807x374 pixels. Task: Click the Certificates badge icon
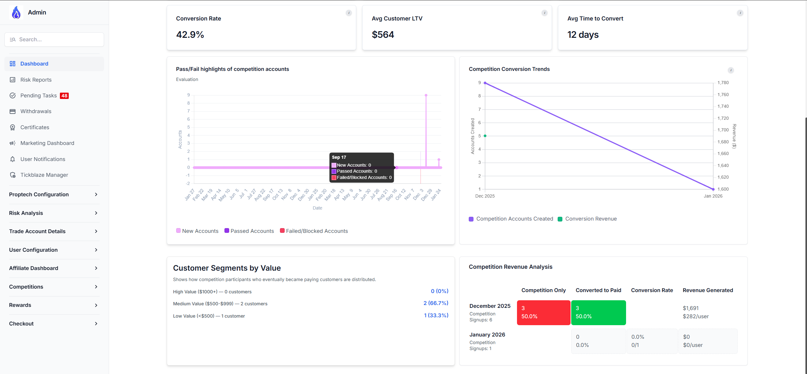click(x=13, y=127)
